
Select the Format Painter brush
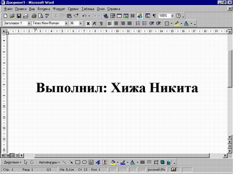point(76,16)
